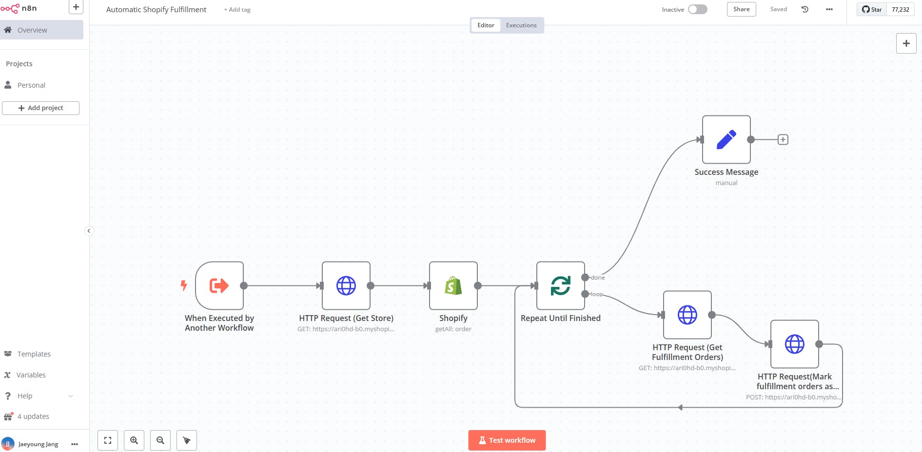922x452 pixels.
Task: Click the tidy up workflow button
Action: (x=187, y=440)
